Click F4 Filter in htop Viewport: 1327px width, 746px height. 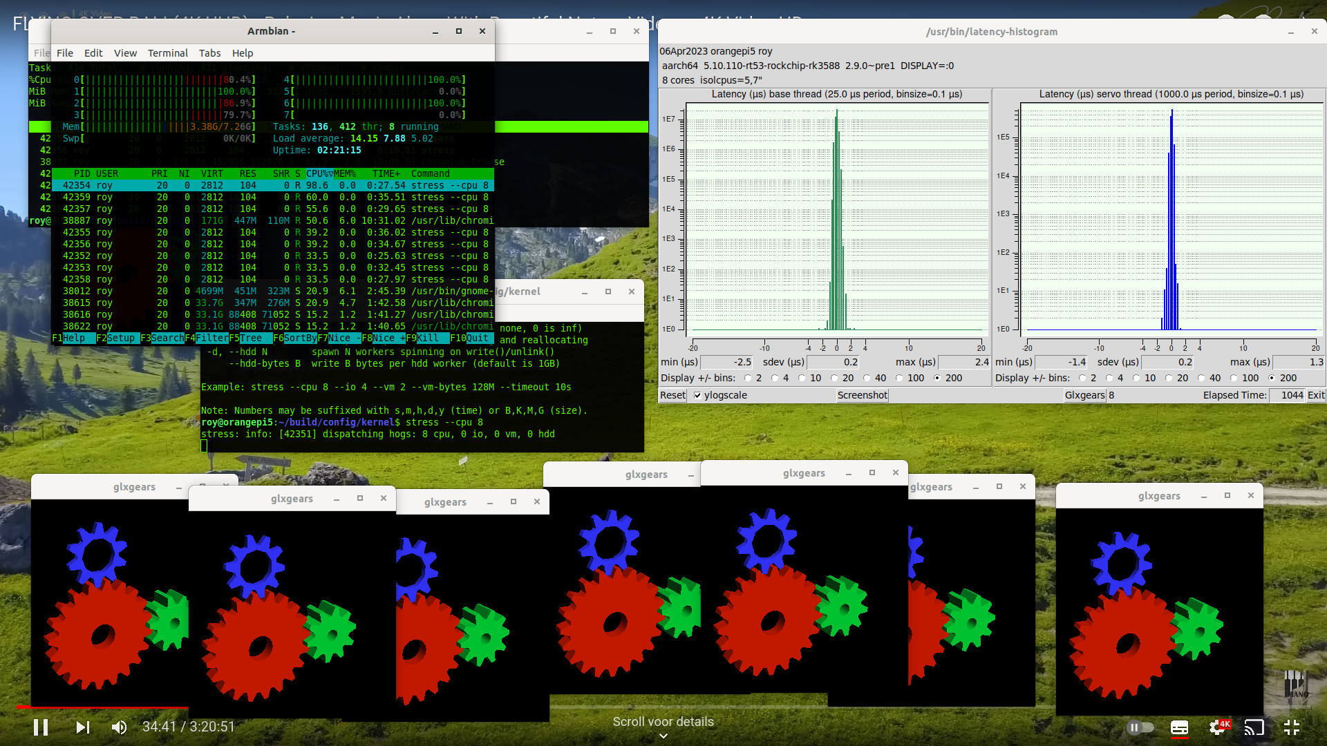coord(207,338)
